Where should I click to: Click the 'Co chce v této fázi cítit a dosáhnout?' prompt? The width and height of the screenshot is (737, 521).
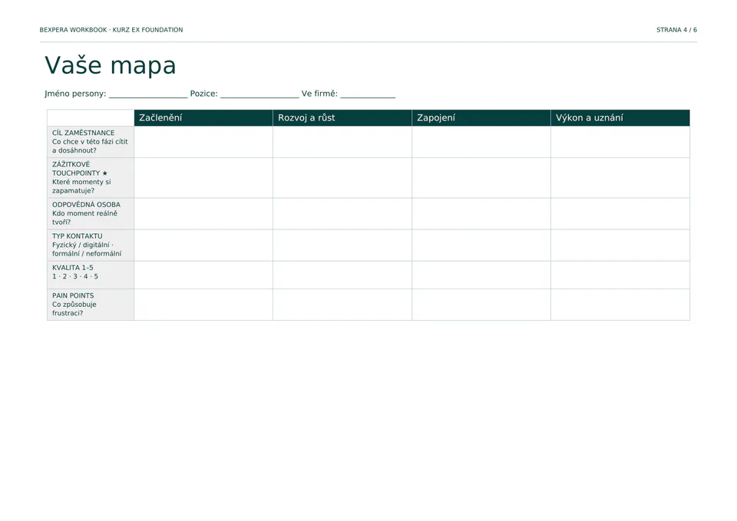tap(90, 146)
